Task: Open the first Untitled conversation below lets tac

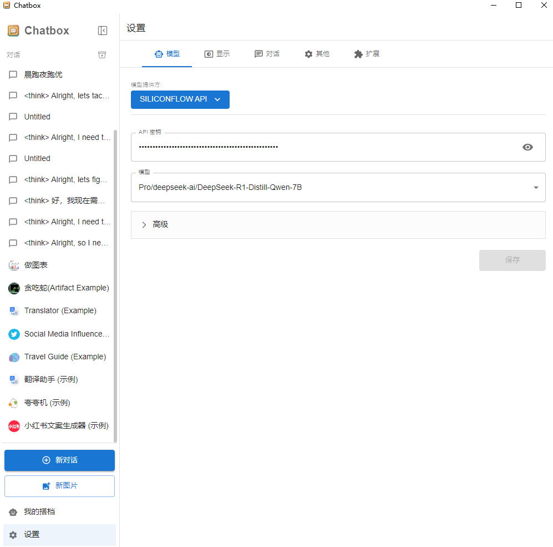Action: (x=58, y=117)
